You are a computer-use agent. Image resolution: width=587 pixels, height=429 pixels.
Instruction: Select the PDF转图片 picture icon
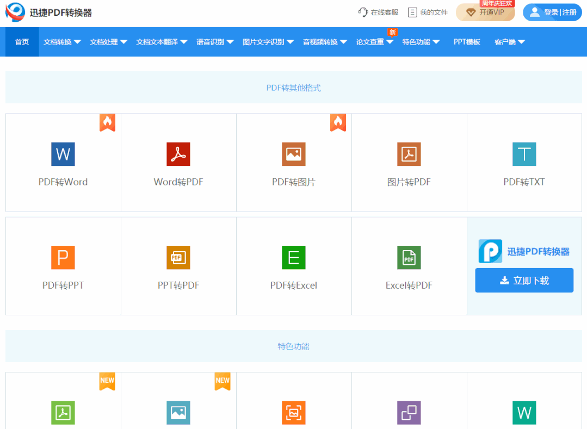[294, 154]
